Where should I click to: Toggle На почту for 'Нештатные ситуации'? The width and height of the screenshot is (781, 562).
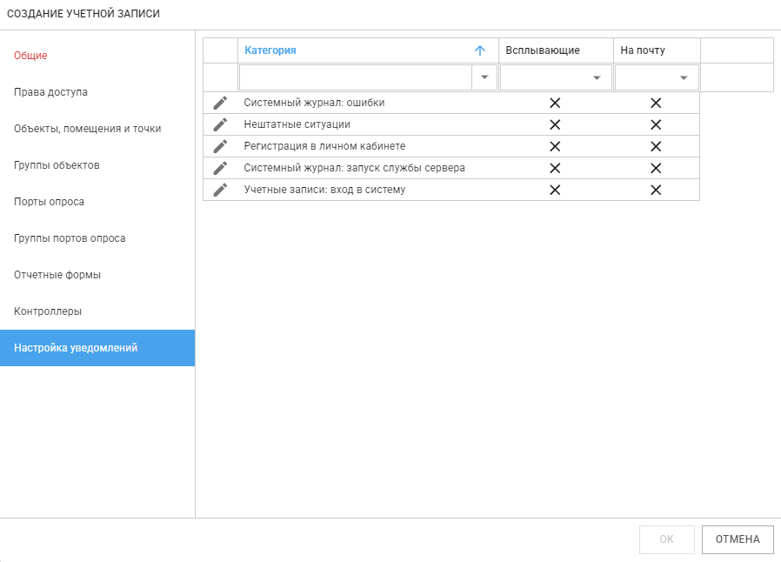[656, 124]
